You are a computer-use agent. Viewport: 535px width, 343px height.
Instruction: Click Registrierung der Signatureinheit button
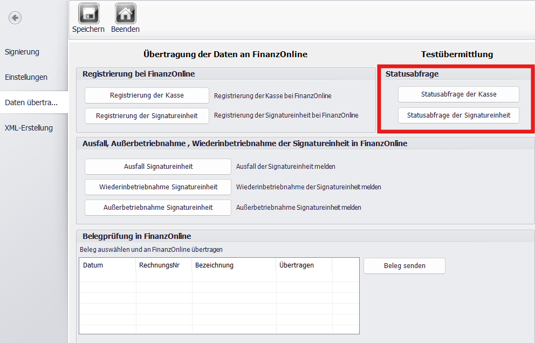tap(147, 115)
